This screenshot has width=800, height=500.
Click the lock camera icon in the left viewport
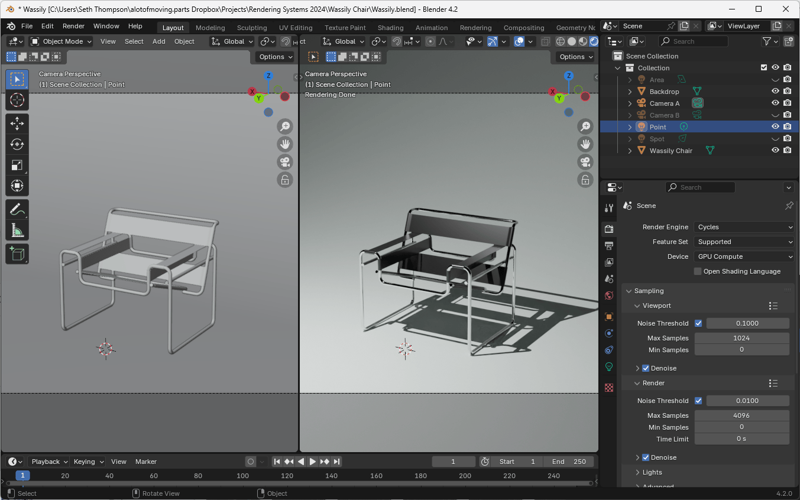[285, 180]
